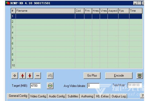This screenshot has width=150, height=101.
Task: View the Output Log tab
Action: (119, 96)
